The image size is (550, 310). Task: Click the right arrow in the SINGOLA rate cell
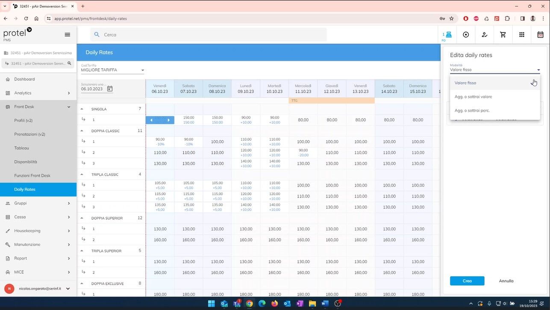pos(168,120)
